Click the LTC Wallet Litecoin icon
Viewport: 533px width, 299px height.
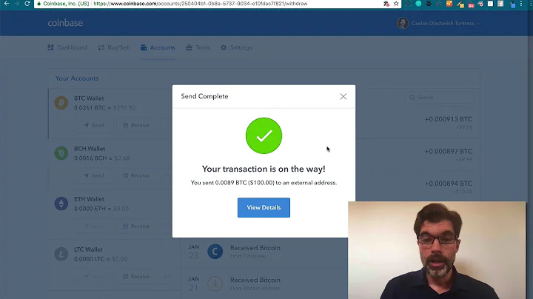tap(61, 254)
